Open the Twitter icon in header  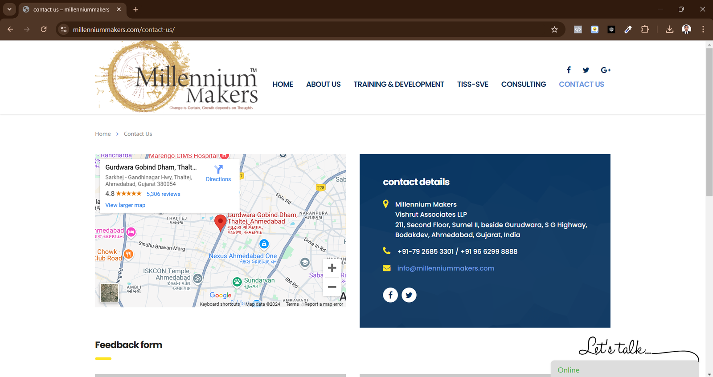(x=586, y=70)
